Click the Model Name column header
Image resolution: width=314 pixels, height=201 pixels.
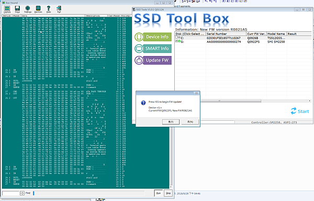point(276,34)
